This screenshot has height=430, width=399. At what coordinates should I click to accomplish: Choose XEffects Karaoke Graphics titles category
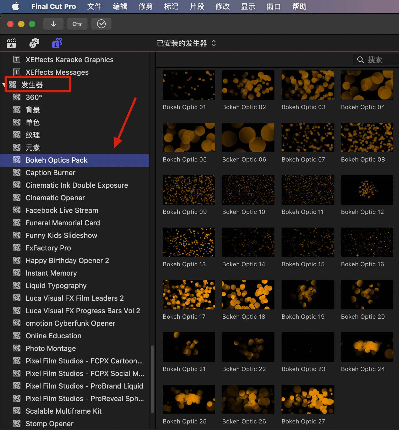coord(69,60)
